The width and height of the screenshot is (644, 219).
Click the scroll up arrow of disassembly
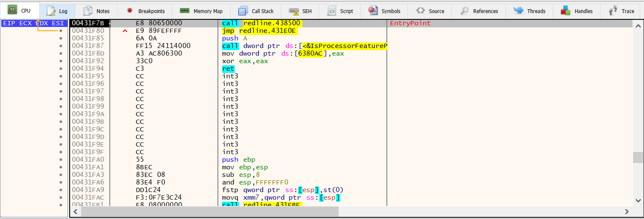pos(638,25)
